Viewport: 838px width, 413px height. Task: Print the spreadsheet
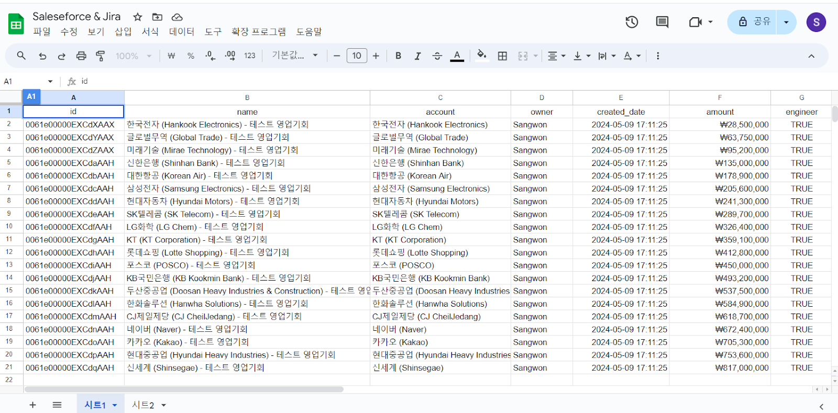click(x=81, y=56)
